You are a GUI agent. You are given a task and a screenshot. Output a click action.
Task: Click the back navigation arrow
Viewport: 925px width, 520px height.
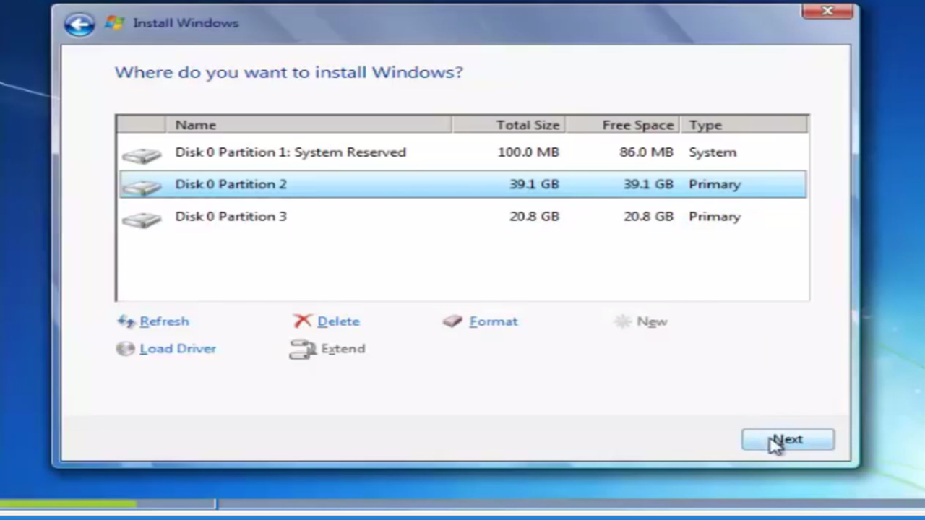coord(79,23)
